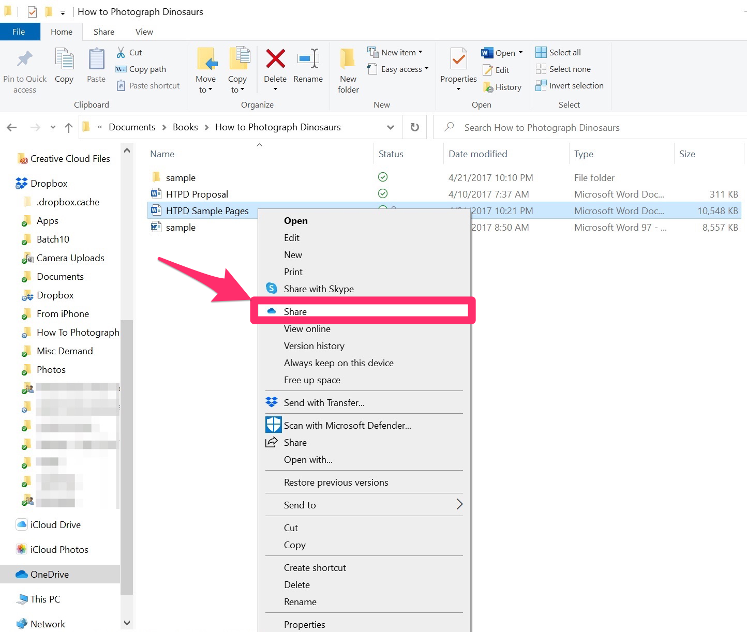Image resolution: width=747 pixels, height=632 pixels.
Task: Expand the Send to submenu arrow
Action: pyautogui.click(x=459, y=504)
